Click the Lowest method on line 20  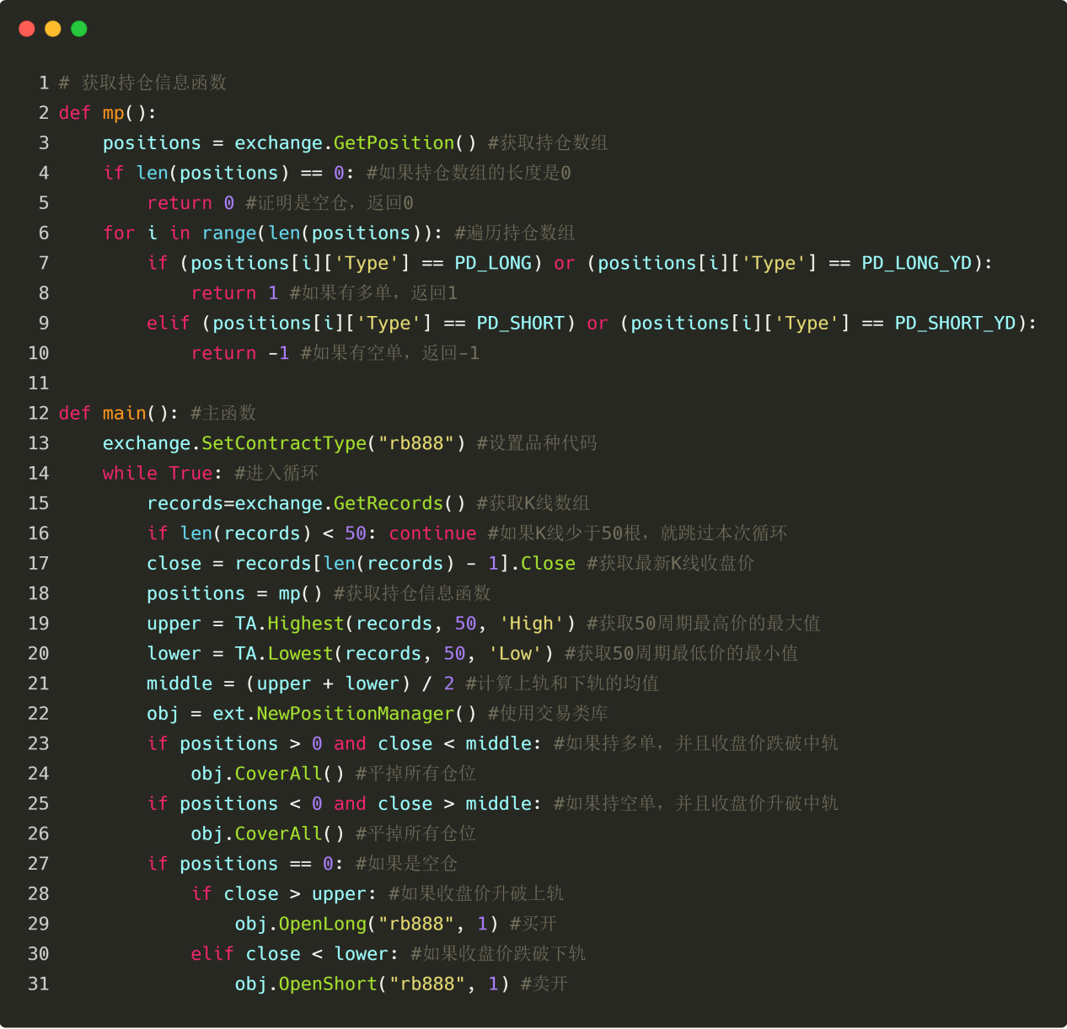tap(301, 653)
